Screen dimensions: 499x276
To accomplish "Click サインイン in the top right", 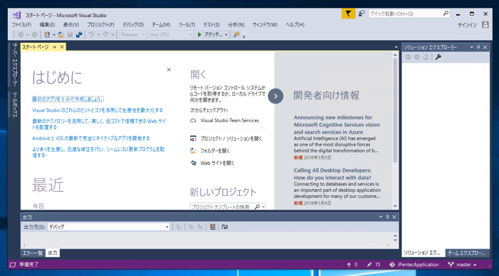I will [467, 25].
